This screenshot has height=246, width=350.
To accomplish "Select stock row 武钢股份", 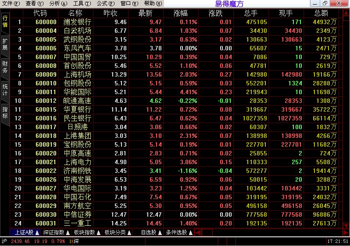I will pyautogui.click(x=176, y=39).
